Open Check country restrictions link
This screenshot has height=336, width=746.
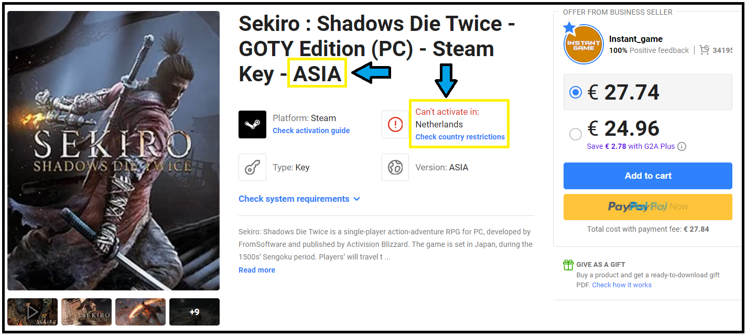460,137
